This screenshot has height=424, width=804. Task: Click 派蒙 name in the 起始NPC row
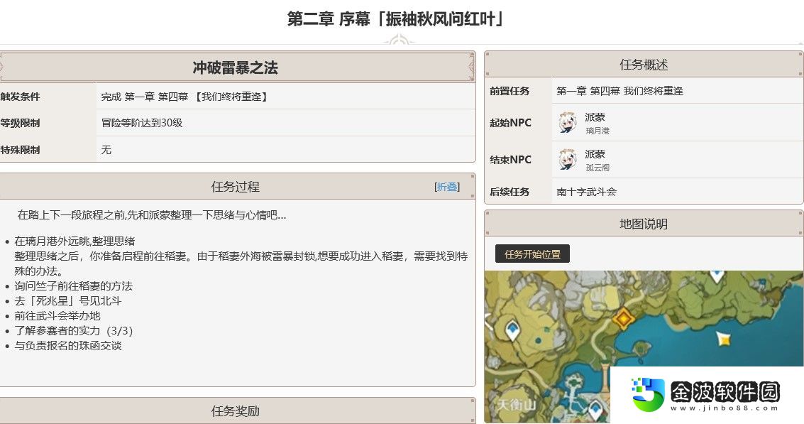pyautogui.click(x=595, y=117)
